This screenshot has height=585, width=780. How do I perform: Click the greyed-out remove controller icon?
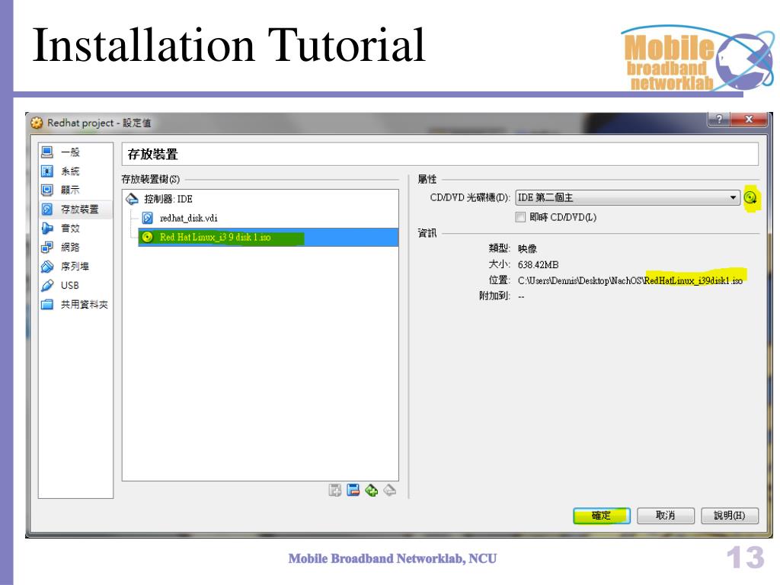(x=389, y=491)
